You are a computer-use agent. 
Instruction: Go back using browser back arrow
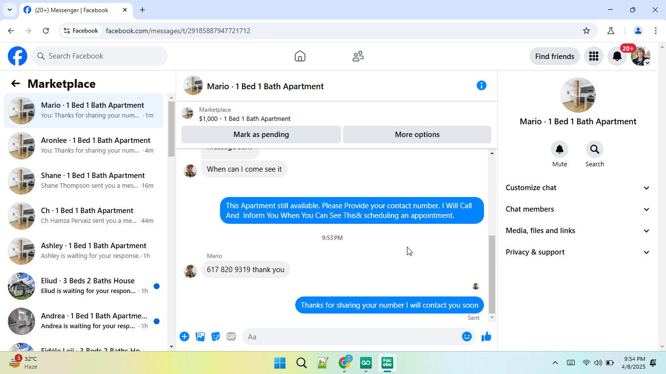[11, 31]
